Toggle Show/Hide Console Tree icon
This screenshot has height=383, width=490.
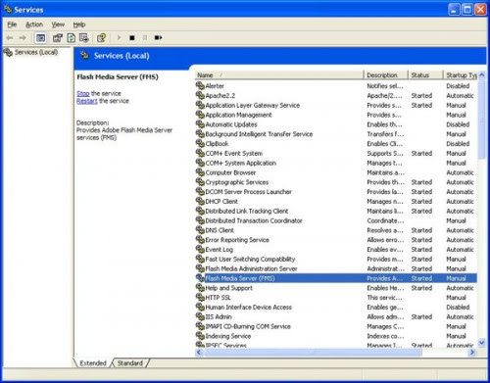(41, 38)
